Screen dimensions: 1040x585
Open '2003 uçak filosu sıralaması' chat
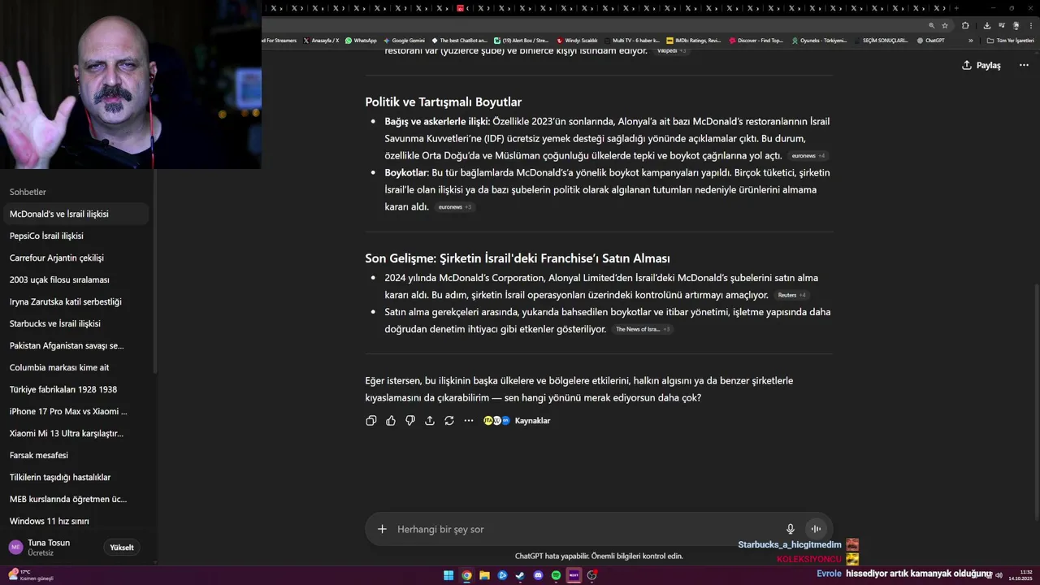[x=75, y=279]
